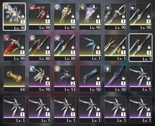Select the teal gold-trimmed sword Lv. 1

(x=115, y=48)
